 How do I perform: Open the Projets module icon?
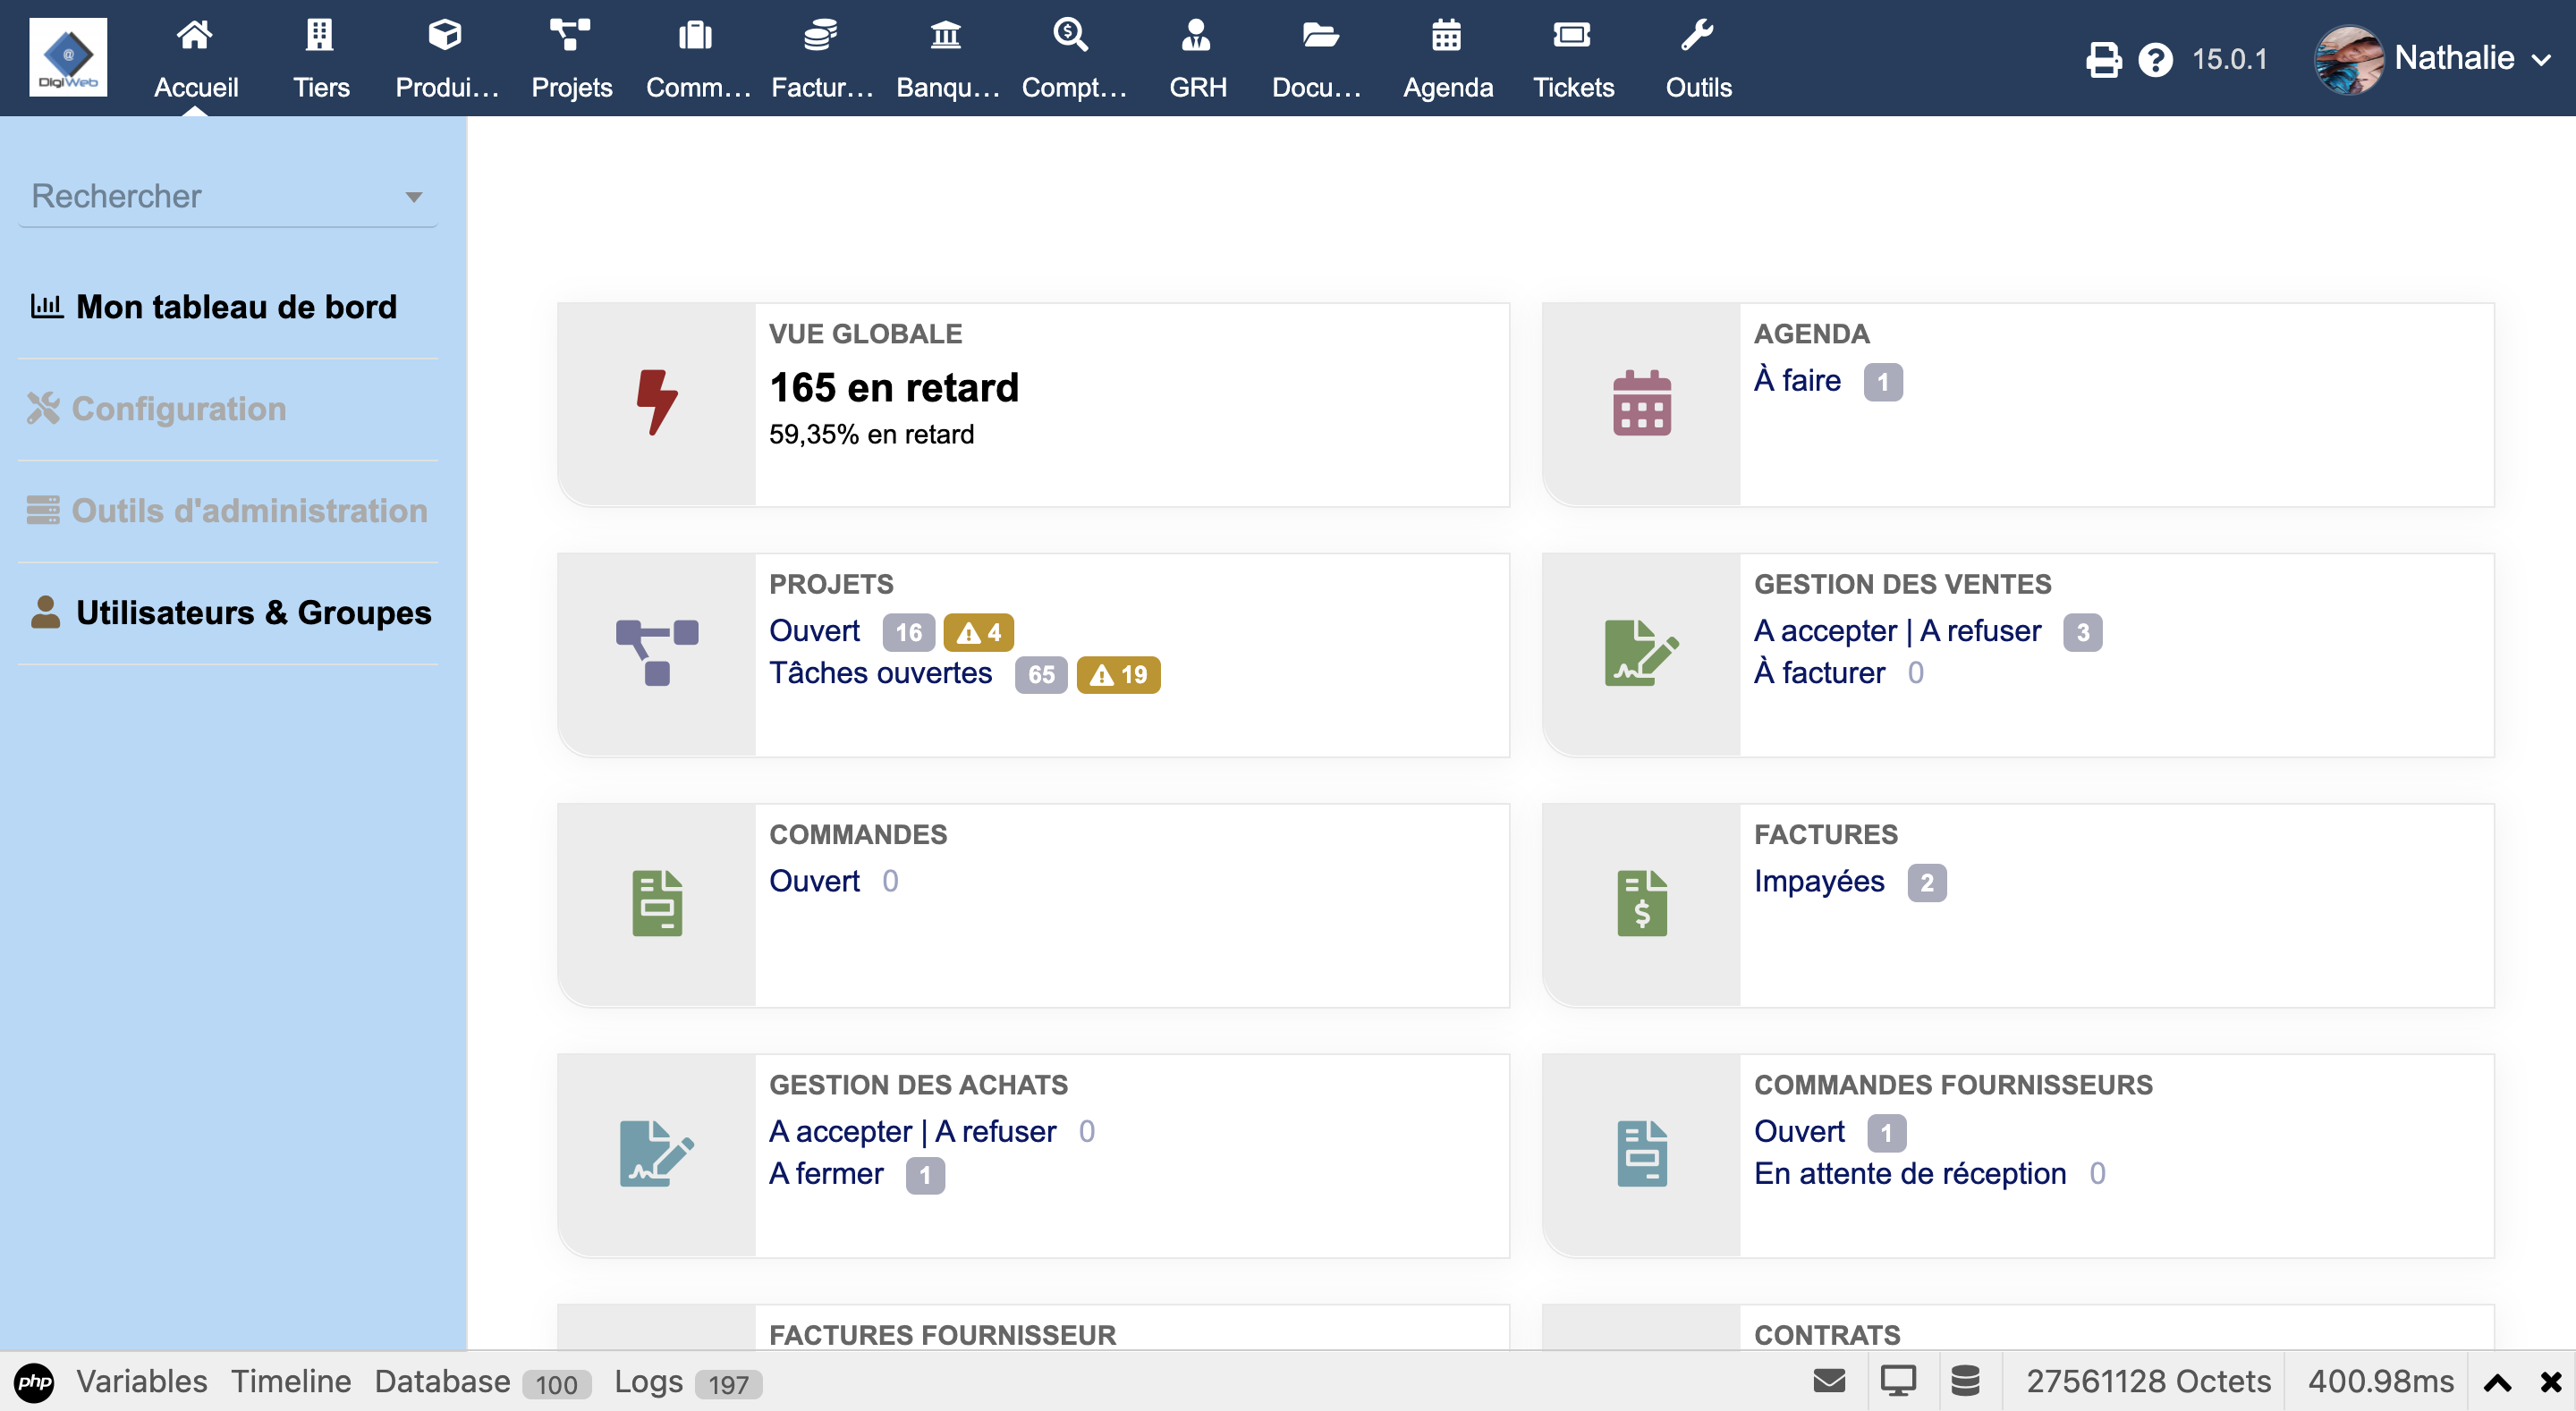coord(570,37)
